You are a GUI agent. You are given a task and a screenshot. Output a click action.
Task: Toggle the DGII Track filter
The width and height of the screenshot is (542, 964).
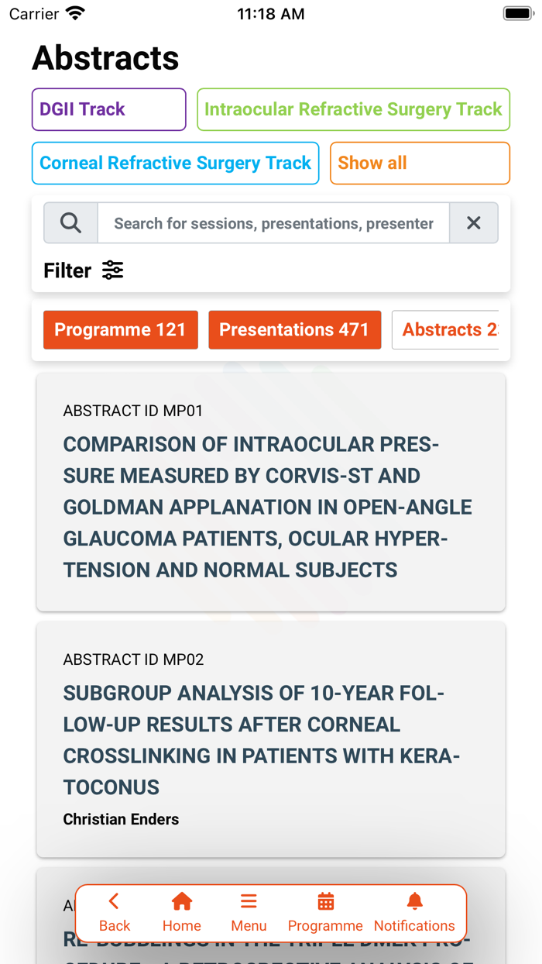click(x=108, y=109)
